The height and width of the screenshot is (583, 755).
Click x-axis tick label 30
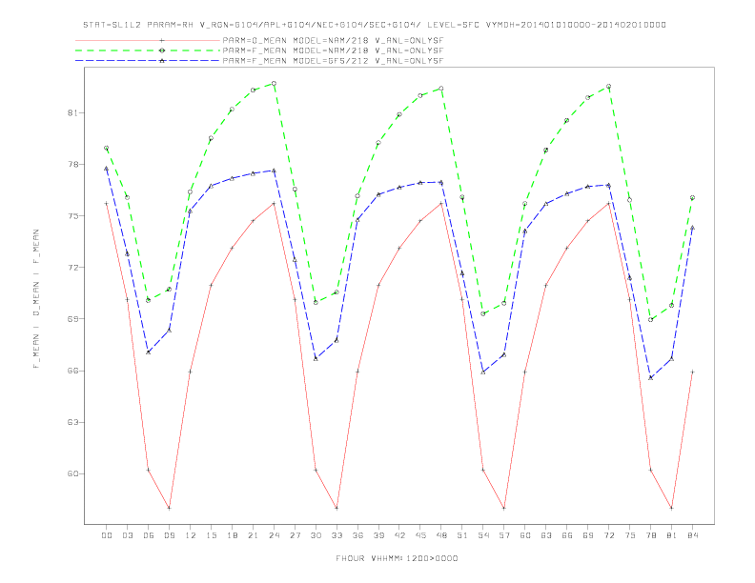[x=316, y=535]
